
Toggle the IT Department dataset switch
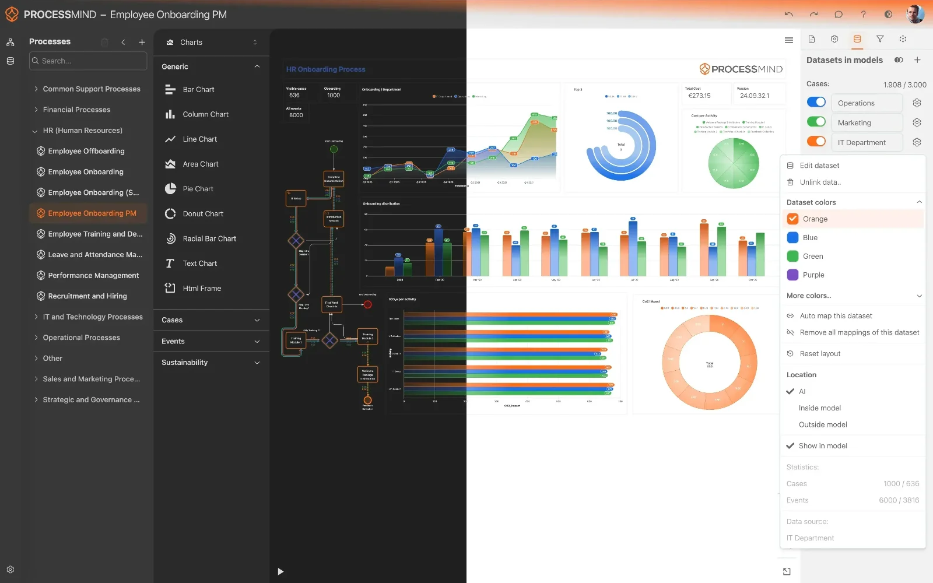(816, 142)
